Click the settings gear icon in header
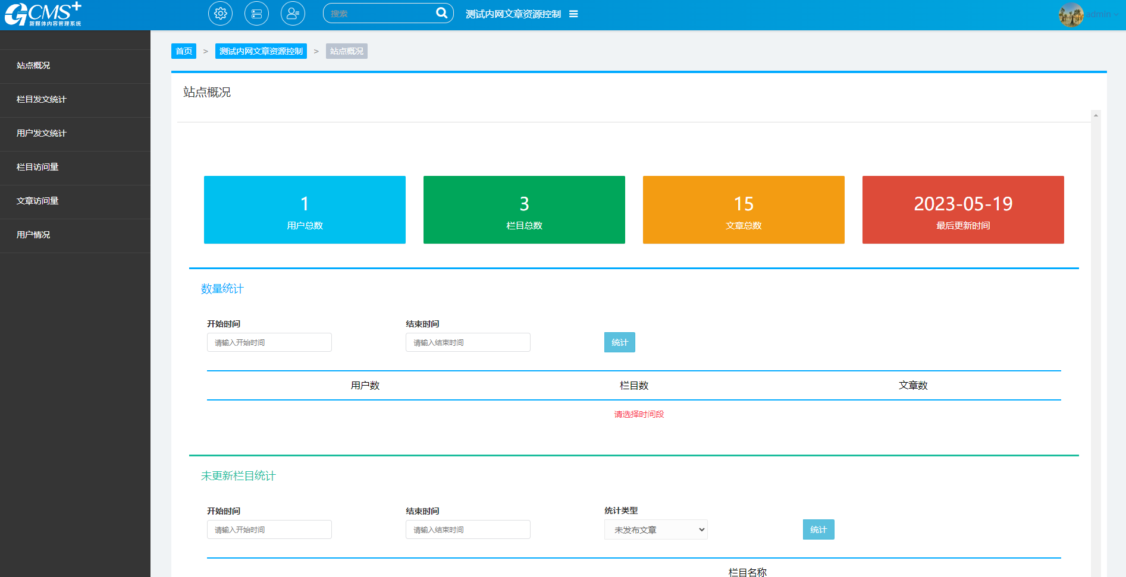Screen dimensions: 1126x577 pos(220,14)
